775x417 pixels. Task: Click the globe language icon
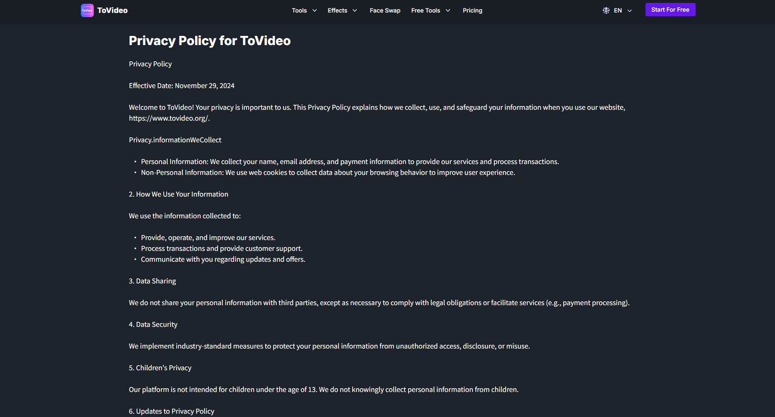click(x=606, y=10)
